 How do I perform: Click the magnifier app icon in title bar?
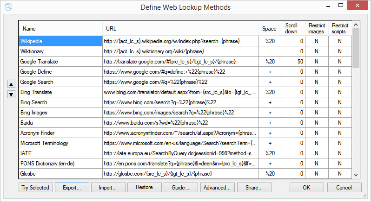click(x=8, y=7)
